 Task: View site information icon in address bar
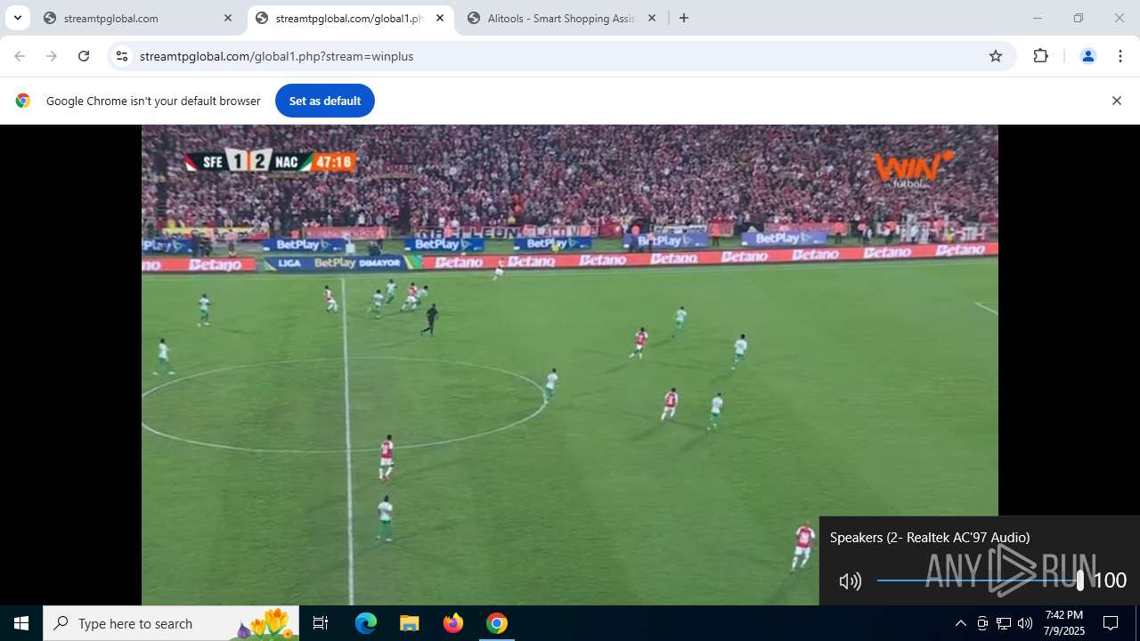122,56
